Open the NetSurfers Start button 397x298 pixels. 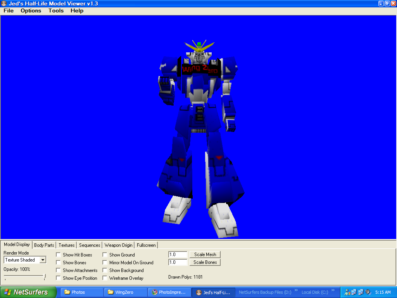[28, 292]
